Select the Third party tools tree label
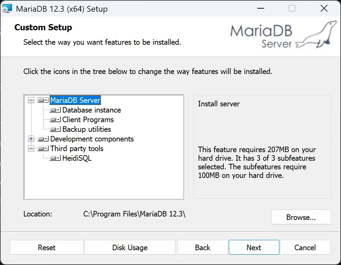The width and height of the screenshot is (341, 265). tap(77, 149)
